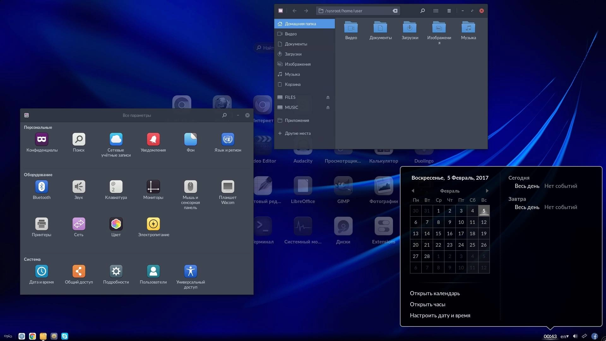Open the Изображения folder icon
606x341 pixels.
click(x=439, y=27)
